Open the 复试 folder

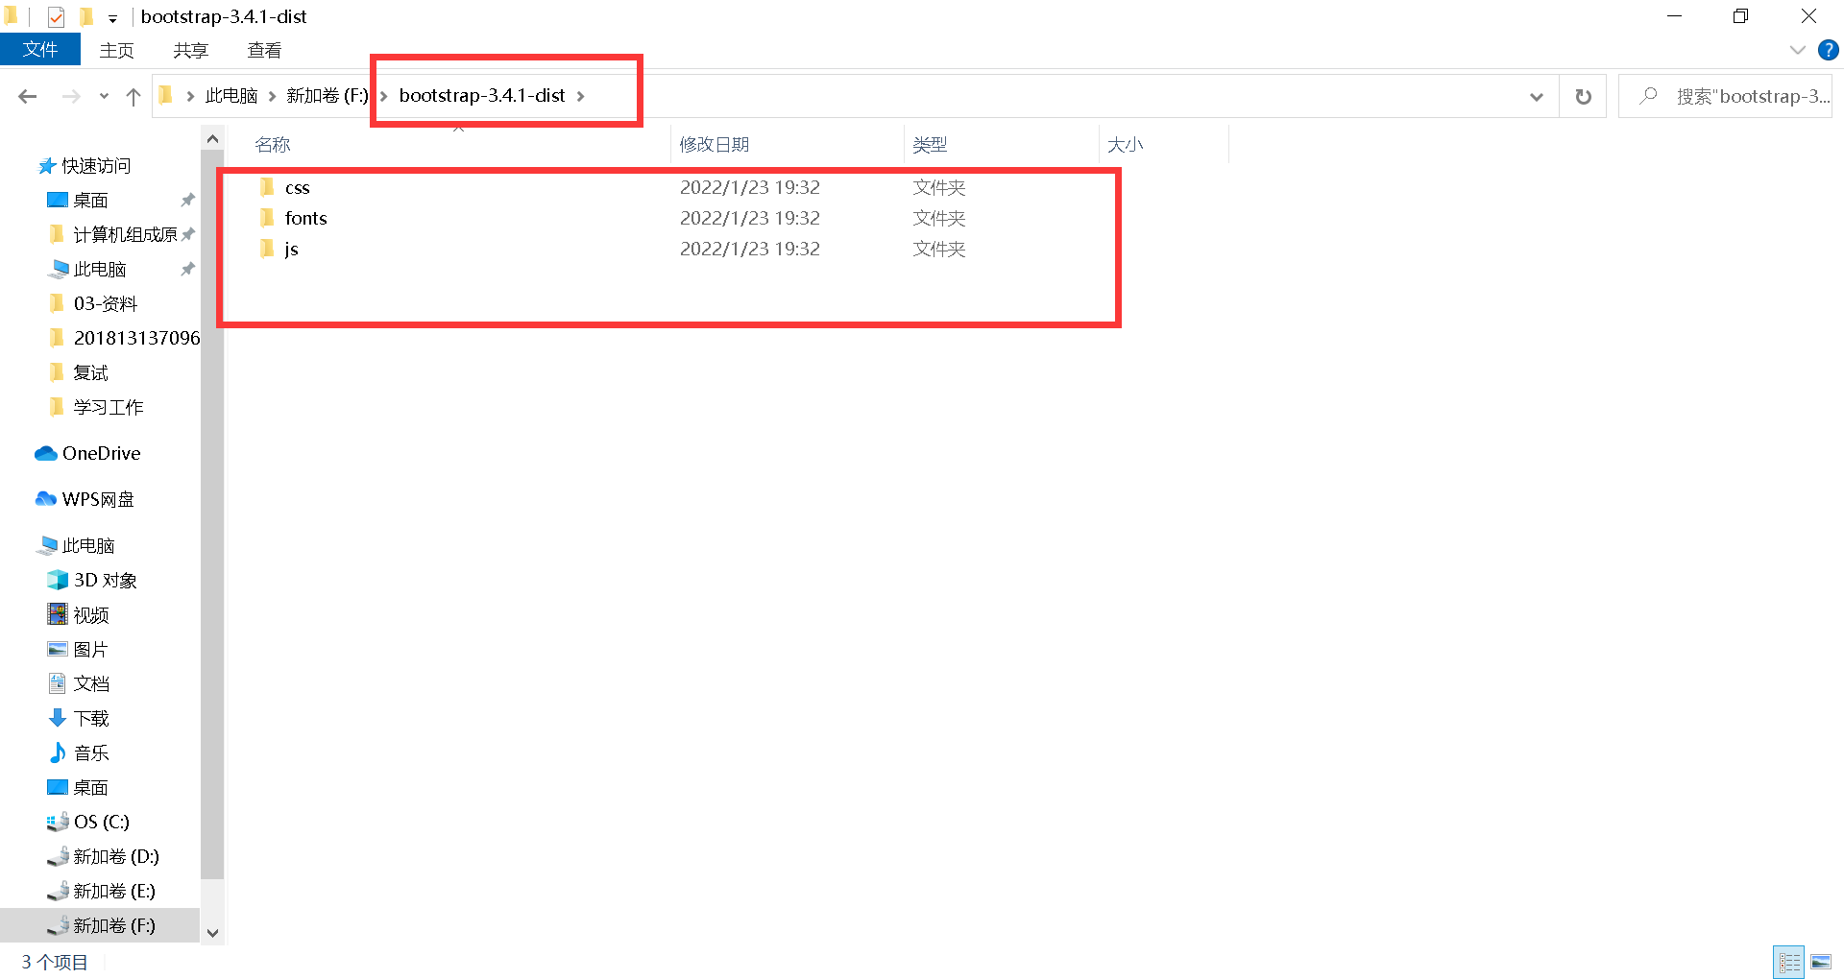[90, 372]
